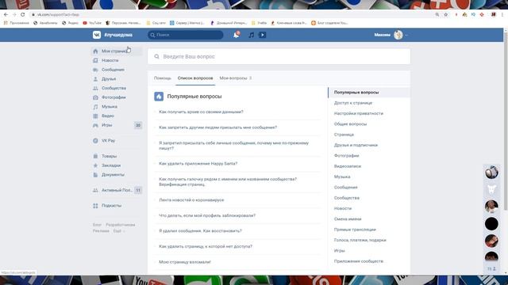The height and width of the screenshot is (285, 508).
Task: Open 'Я удалил сообщения. Как восстановить?'
Action: [x=200, y=230]
